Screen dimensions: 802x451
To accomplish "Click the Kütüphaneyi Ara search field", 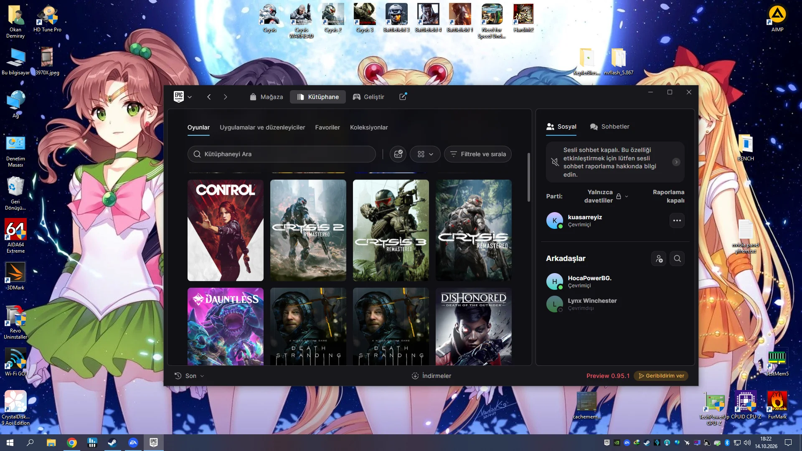I will tap(282, 154).
